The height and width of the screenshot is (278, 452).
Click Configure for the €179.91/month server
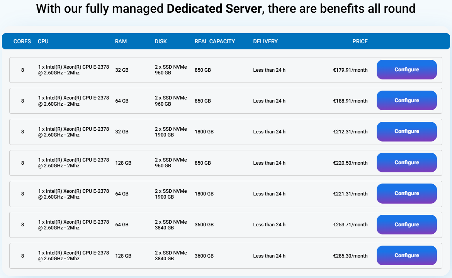tap(406, 70)
